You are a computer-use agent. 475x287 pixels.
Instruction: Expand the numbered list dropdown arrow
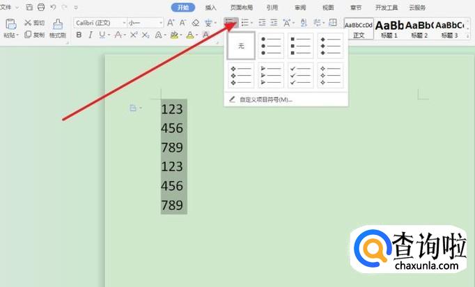252,22
